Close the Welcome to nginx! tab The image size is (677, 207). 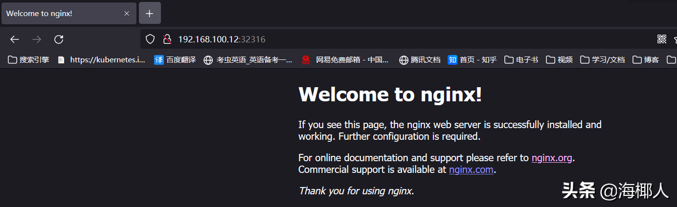(x=127, y=13)
